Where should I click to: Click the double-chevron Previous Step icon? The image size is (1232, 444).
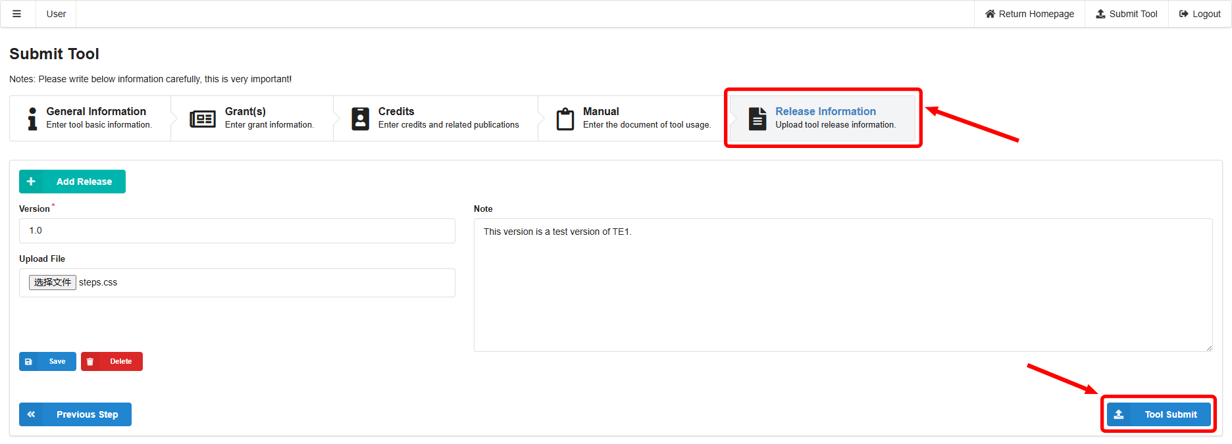pyautogui.click(x=31, y=414)
